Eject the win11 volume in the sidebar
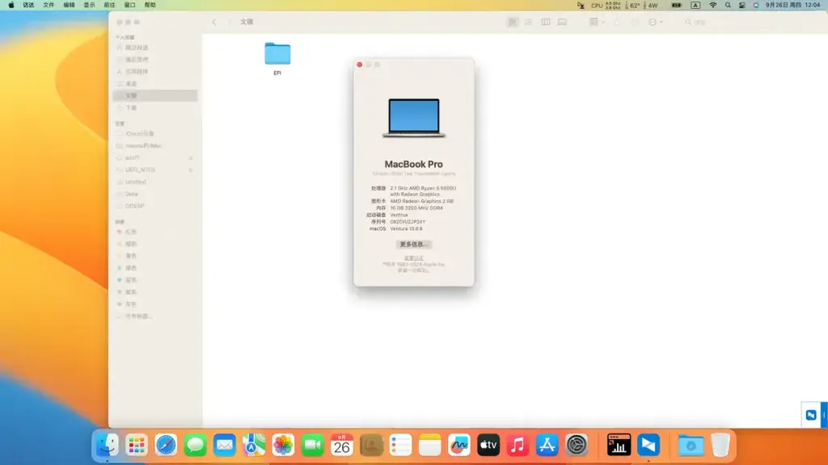Screen dimensions: 828x465 tap(191, 158)
